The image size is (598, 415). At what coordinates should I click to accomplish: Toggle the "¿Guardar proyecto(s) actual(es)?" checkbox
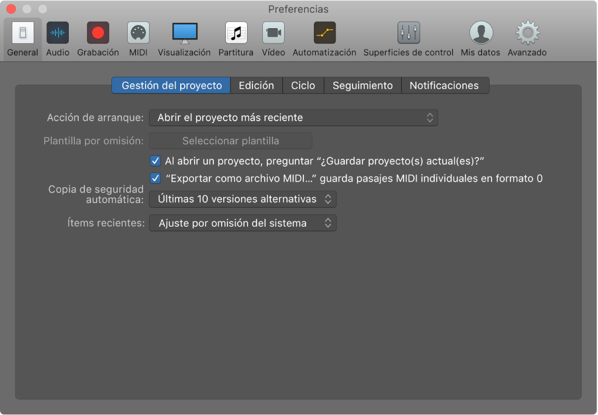pyautogui.click(x=155, y=161)
